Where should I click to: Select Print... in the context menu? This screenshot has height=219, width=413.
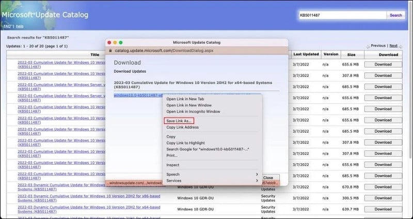[172, 156]
